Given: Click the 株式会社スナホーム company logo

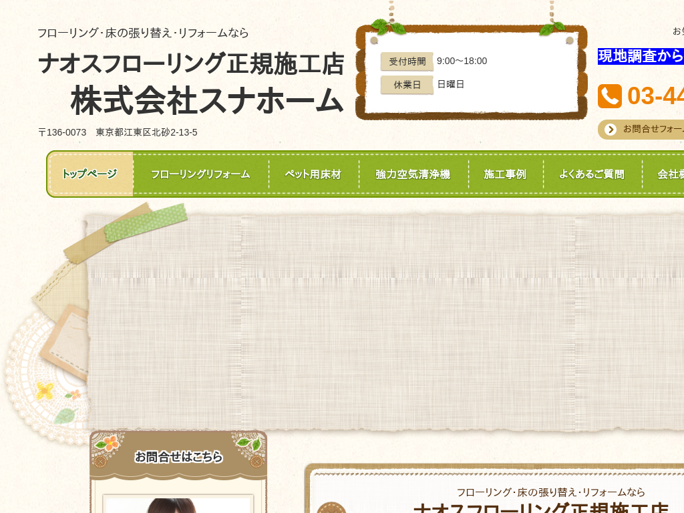Looking at the screenshot, I should 207,101.
